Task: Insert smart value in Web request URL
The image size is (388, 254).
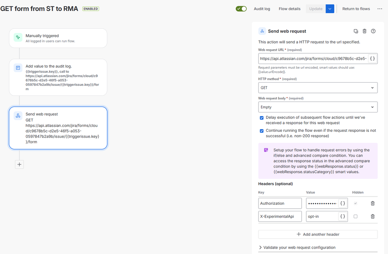Action: [372, 59]
